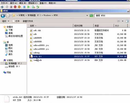
Task: Pause the virtual machine
Action: pos(24,7)
